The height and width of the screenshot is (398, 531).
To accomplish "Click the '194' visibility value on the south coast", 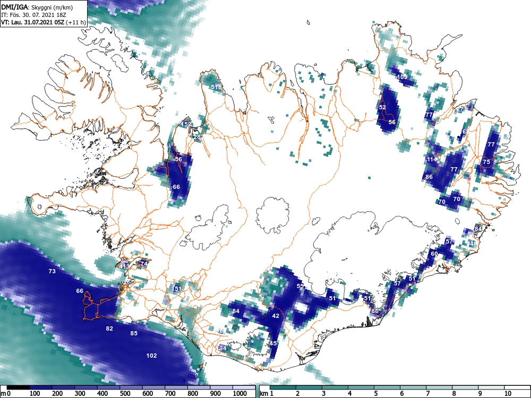I will [221, 348].
